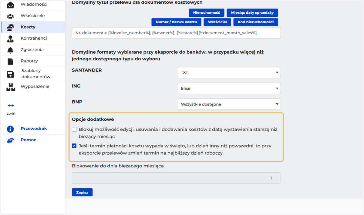Uncheck the Jeśli termin płatności checkbox
Screen dimensions: 364x215
click(74, 146)
